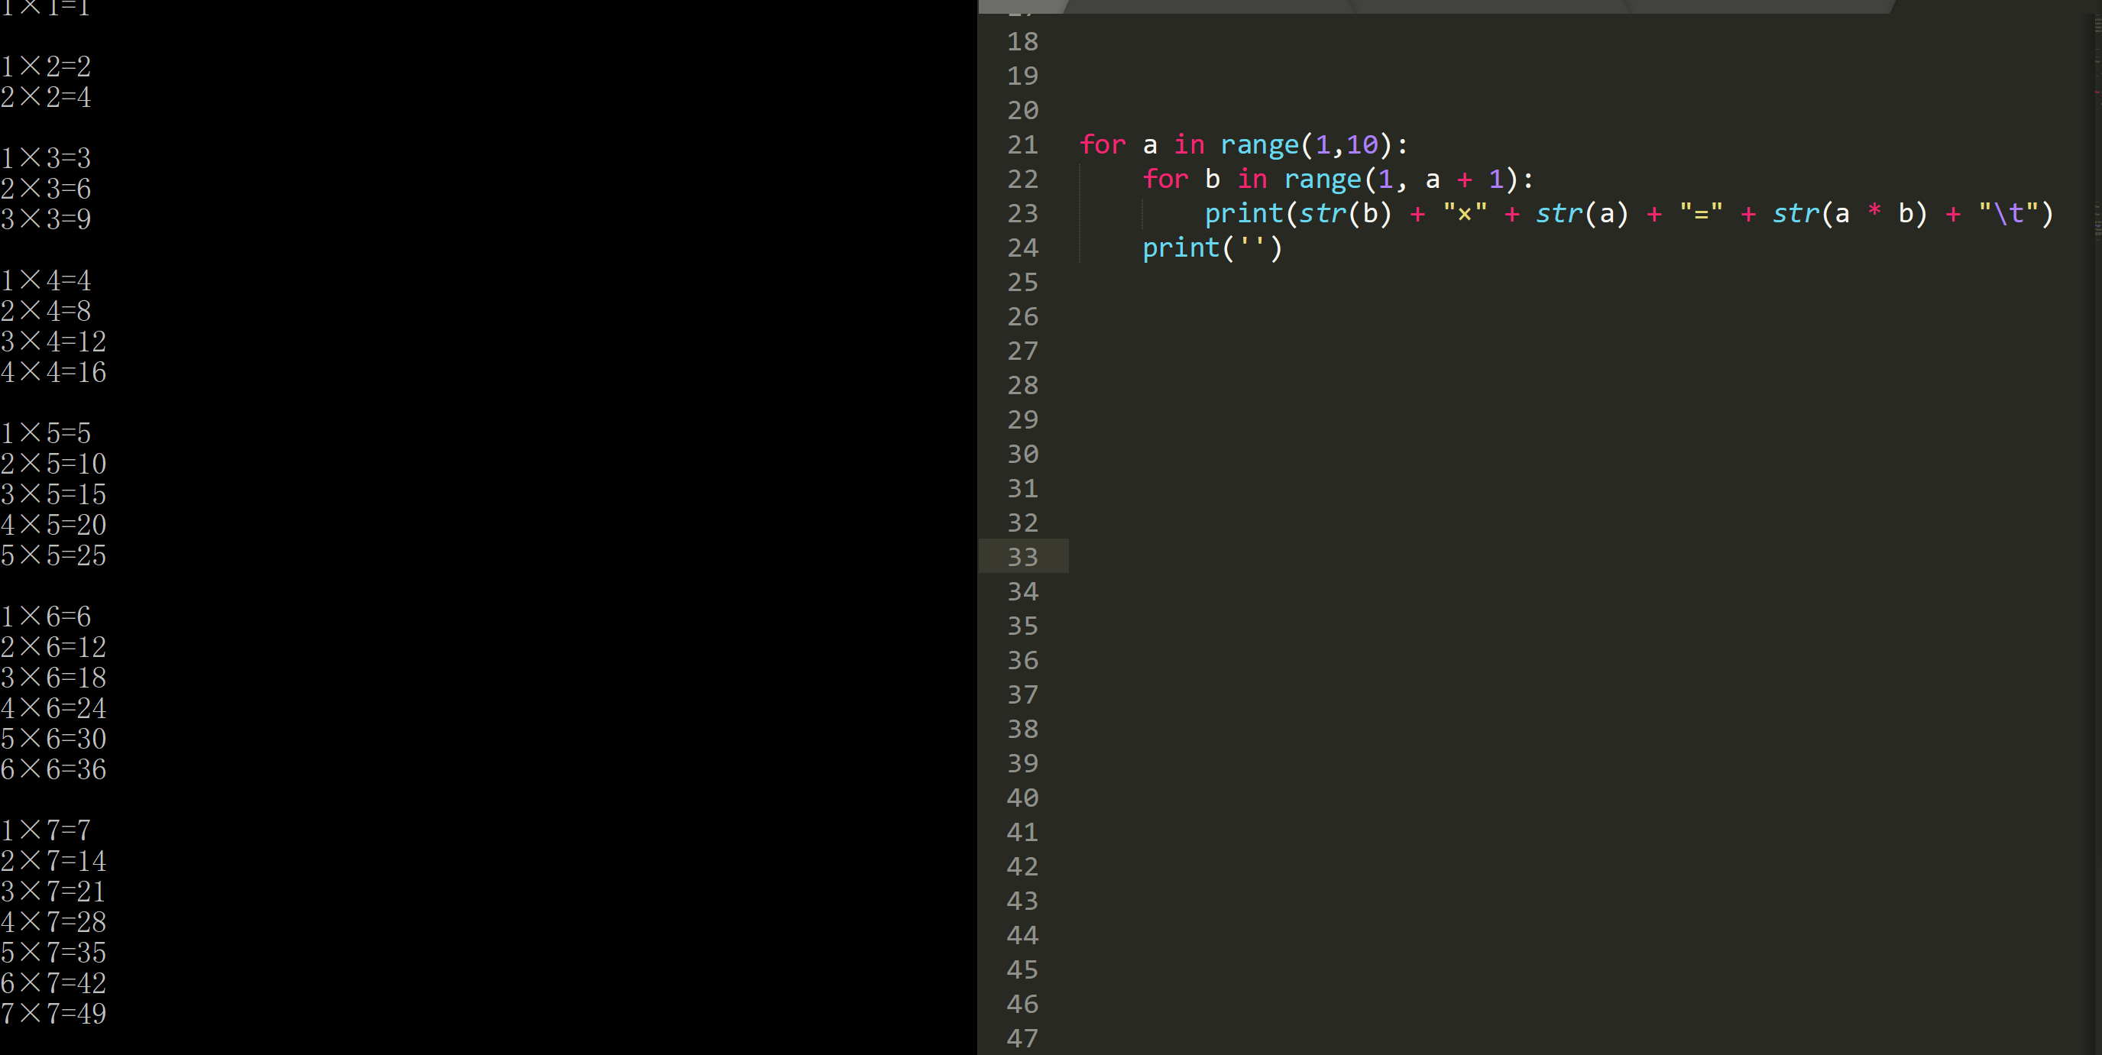Click the highlighted line number 33
This screenshot has height=1055, width=2102.
pyautogui.click(x=1022, y=556)
